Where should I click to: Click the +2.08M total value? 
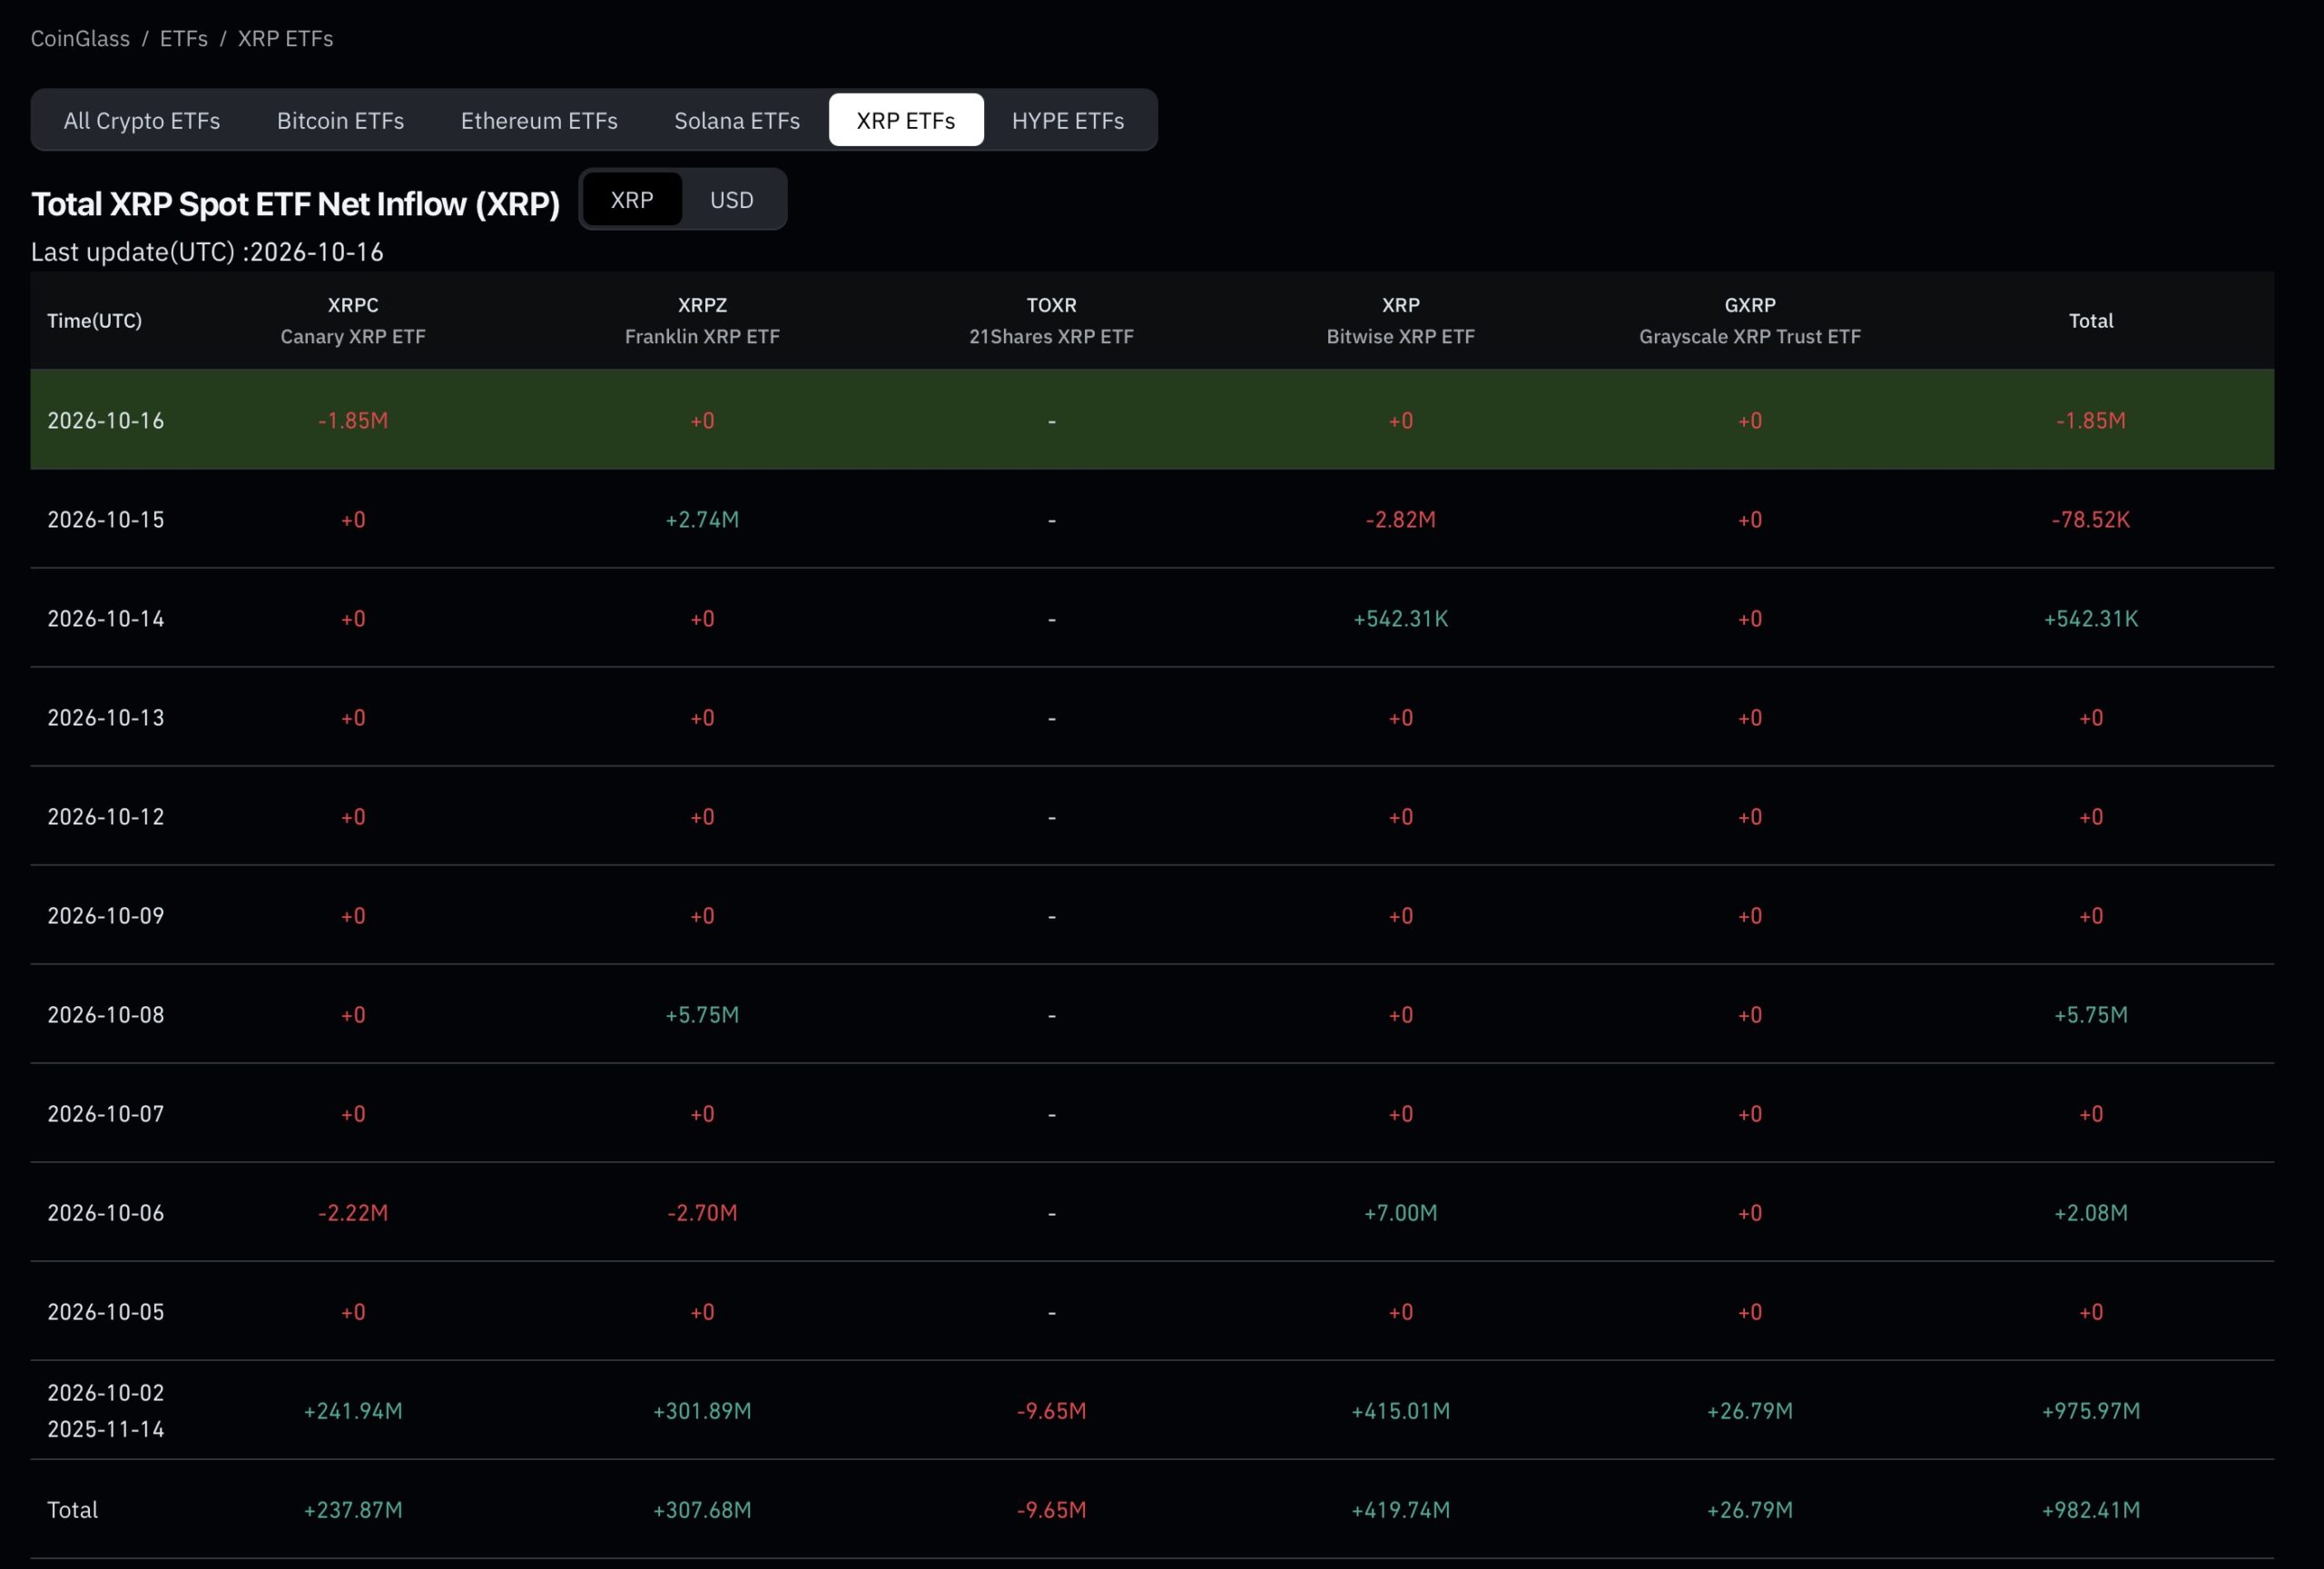coord(2091,1212)
